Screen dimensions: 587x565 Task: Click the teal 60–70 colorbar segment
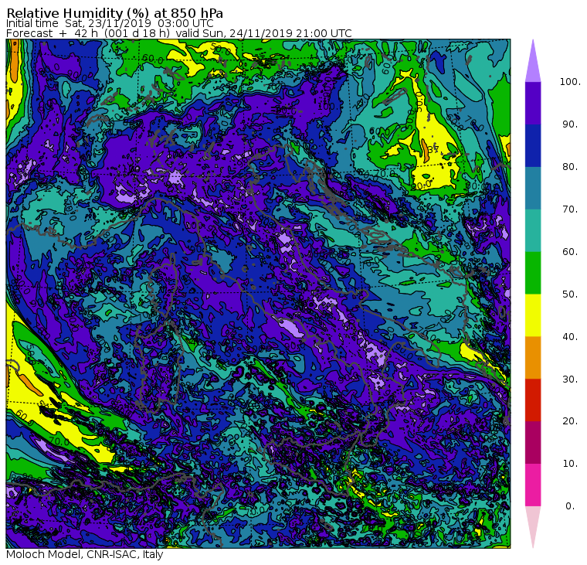click(533, 230)
